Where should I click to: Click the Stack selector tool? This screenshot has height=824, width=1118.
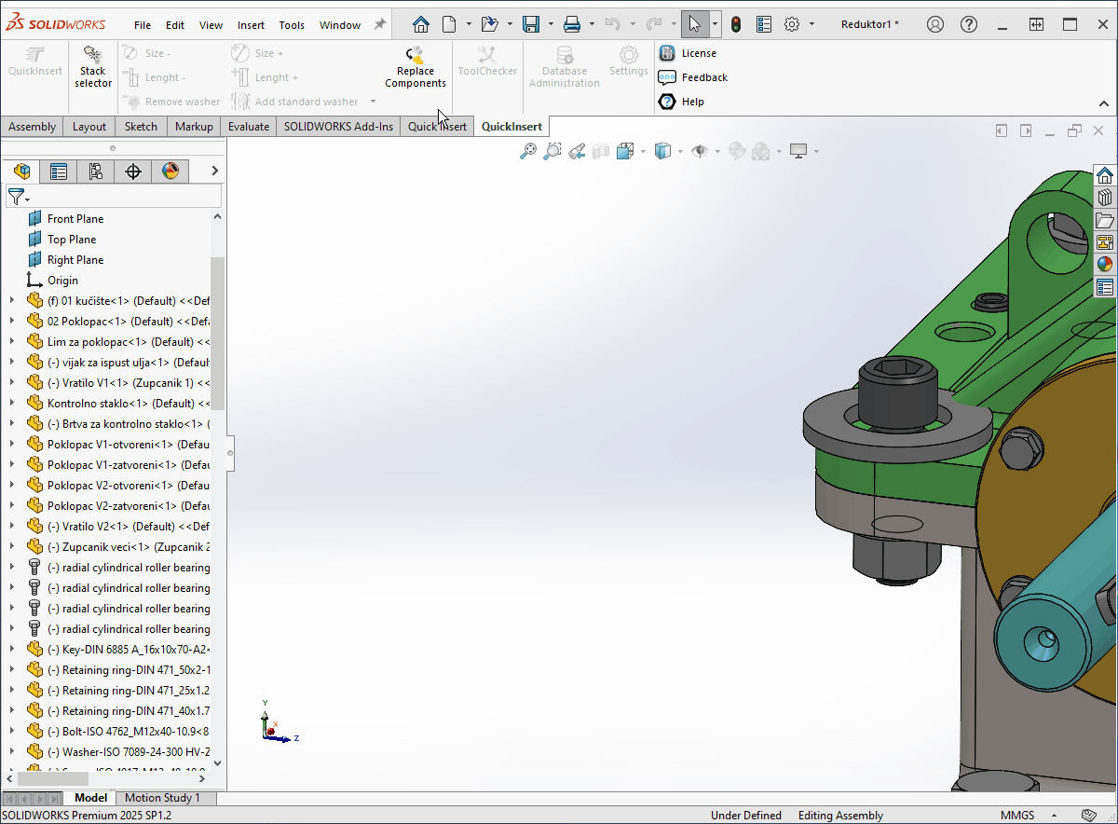pyautogui.click(x=93, y=67)
